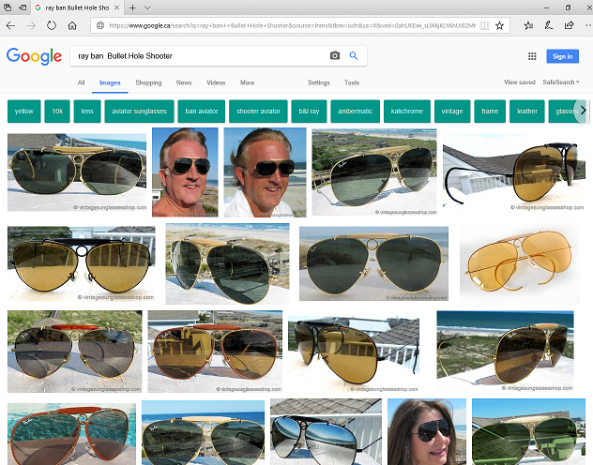Open the sunglasses over turquoise pool thumbnail
The width and height of the screenshot is (593, 465).
(x=72, y=434)
